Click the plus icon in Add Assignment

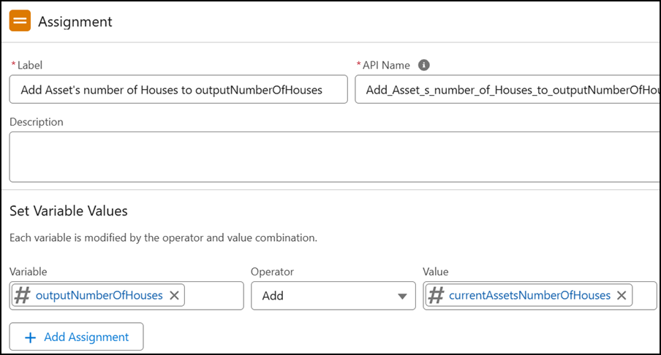click(31, 337)
